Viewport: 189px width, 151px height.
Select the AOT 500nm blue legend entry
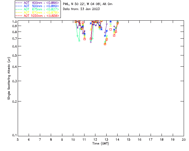click(37, 6)
